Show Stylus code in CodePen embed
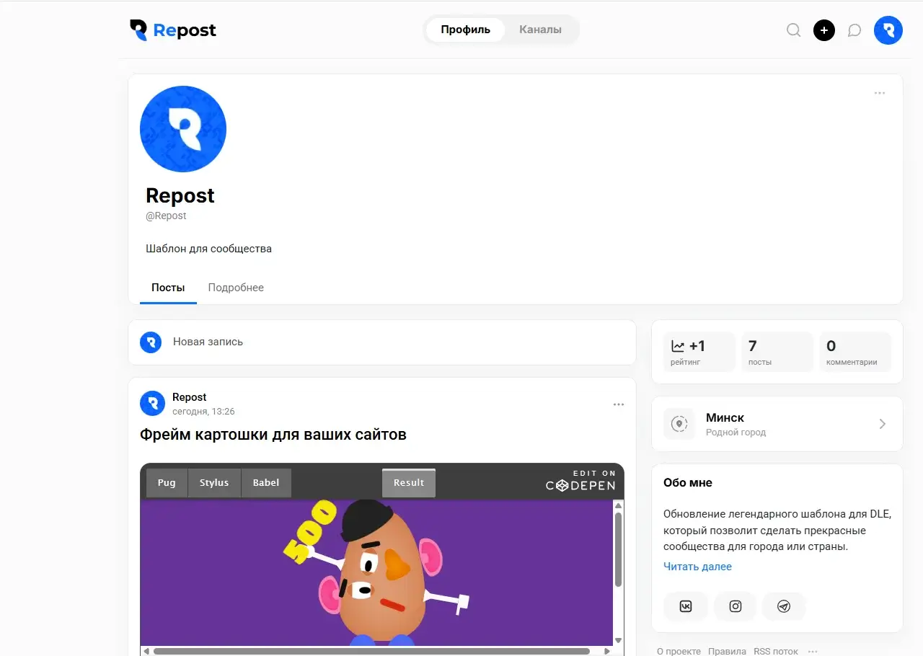The width and height of the screenshot is (923, 656). (214, 483)
